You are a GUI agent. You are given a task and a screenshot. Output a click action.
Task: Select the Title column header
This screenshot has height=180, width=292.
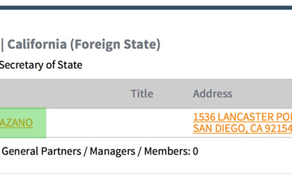142,94
